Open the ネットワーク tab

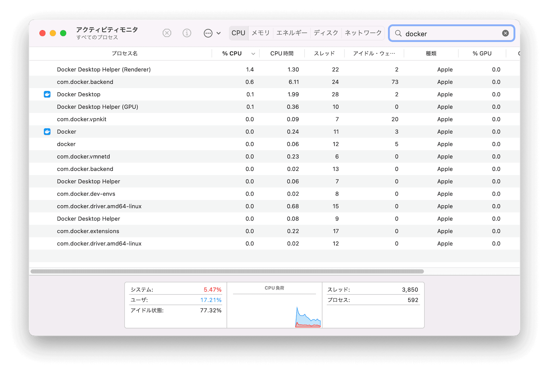[x=363, y=33]
